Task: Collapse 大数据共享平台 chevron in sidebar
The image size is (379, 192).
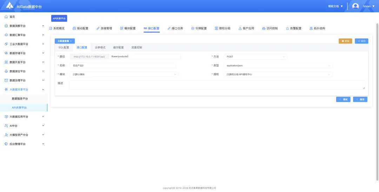Action: click(43, 89)
